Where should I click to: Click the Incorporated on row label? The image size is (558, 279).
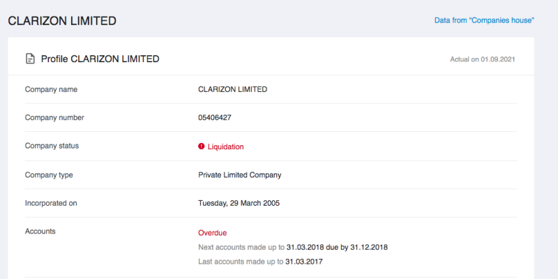tap(51, 204)
